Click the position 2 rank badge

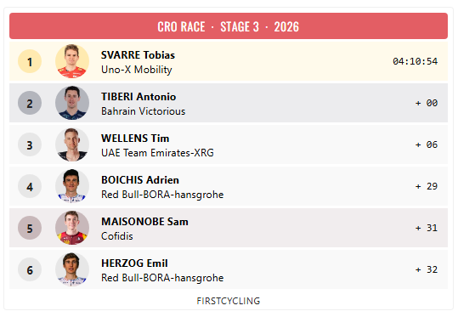(30, 103)
